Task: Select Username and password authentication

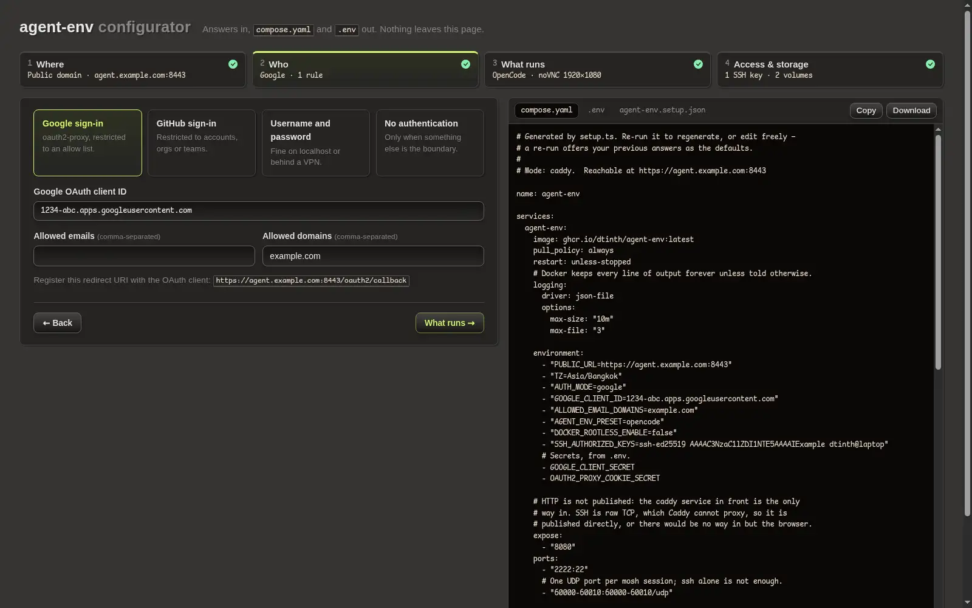Action: pyautogui.click(x=316, y=143)
